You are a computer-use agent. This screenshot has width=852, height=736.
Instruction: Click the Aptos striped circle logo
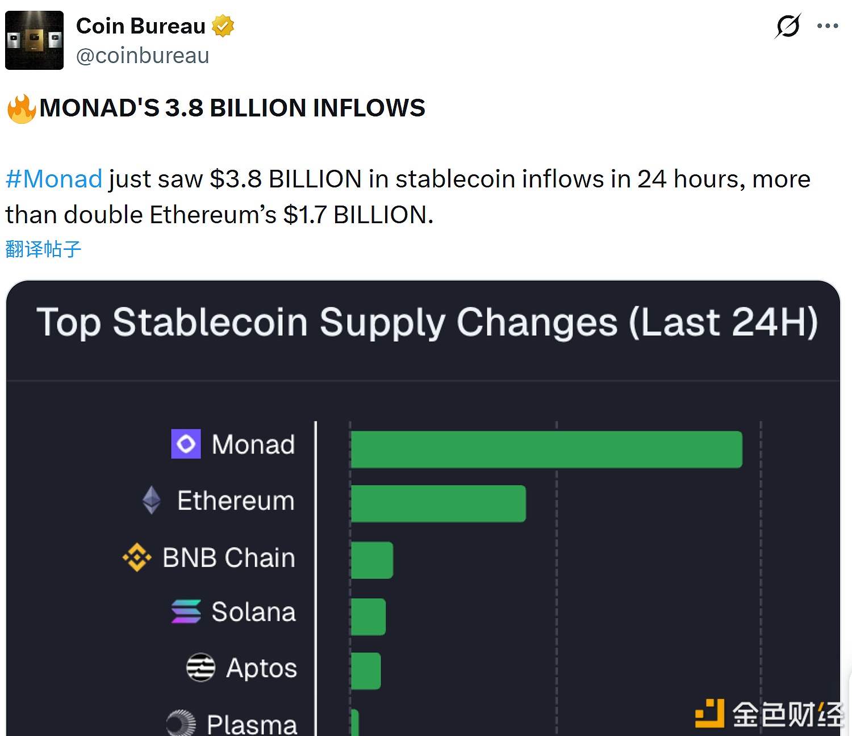pos(201,667)
